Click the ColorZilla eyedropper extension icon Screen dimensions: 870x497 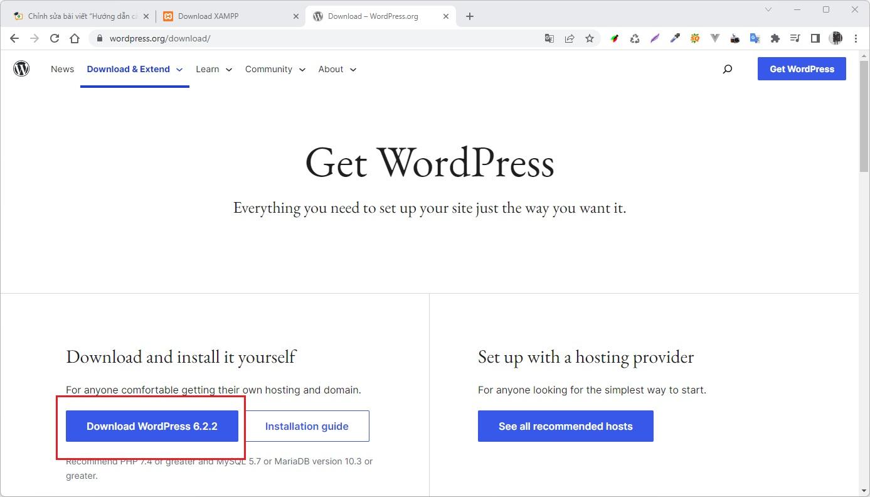675,38
